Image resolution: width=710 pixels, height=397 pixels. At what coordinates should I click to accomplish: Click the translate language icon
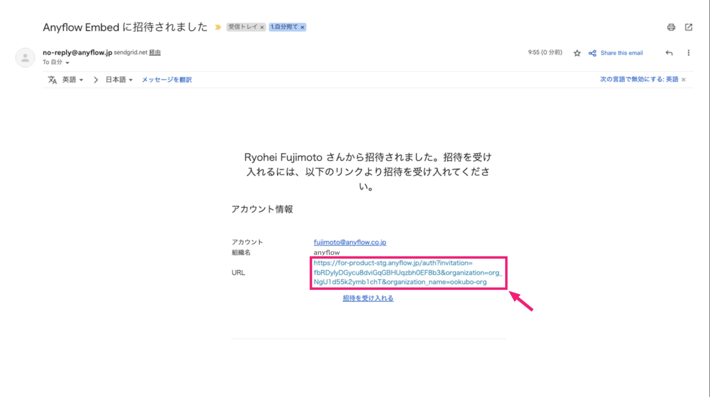pos(52,80)
